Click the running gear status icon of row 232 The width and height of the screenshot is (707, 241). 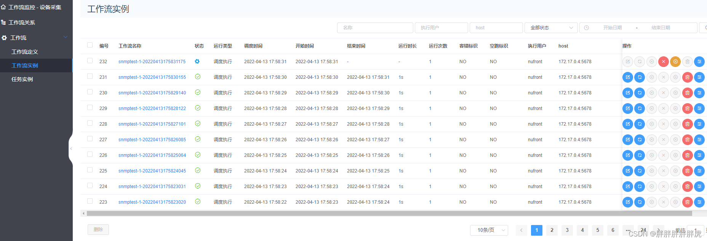click(197, 61)
